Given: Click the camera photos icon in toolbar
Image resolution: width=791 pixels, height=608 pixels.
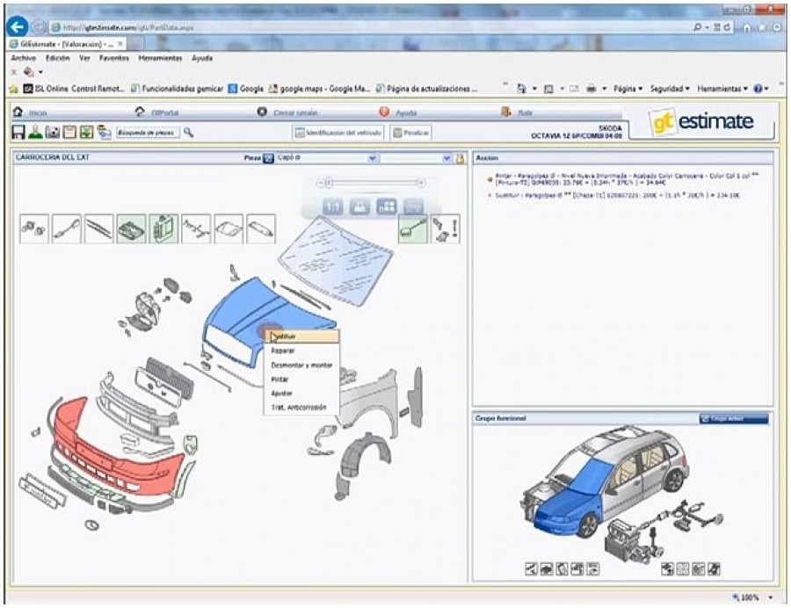Looking at the screenshot, I should click(53, 132).
